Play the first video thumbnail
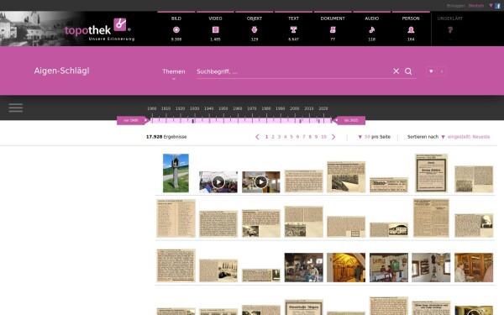The image size is (504, 315). [x=218, y=182]
